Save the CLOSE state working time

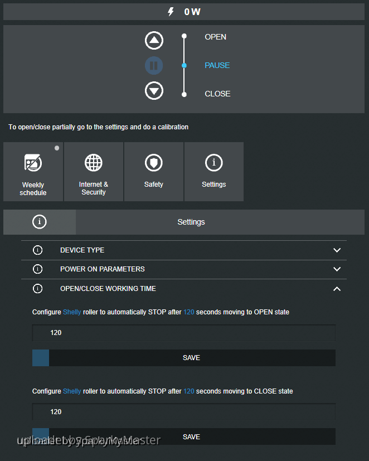pos(191,437)
